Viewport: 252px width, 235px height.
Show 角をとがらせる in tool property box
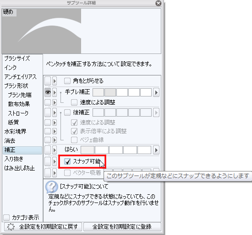[x=48, y=80]
